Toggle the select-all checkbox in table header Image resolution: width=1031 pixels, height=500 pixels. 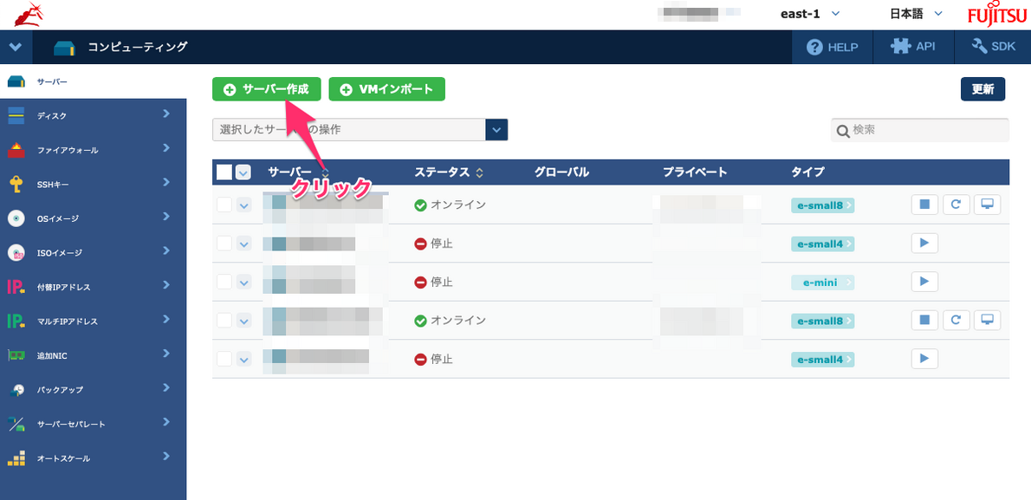pos(224,172)
